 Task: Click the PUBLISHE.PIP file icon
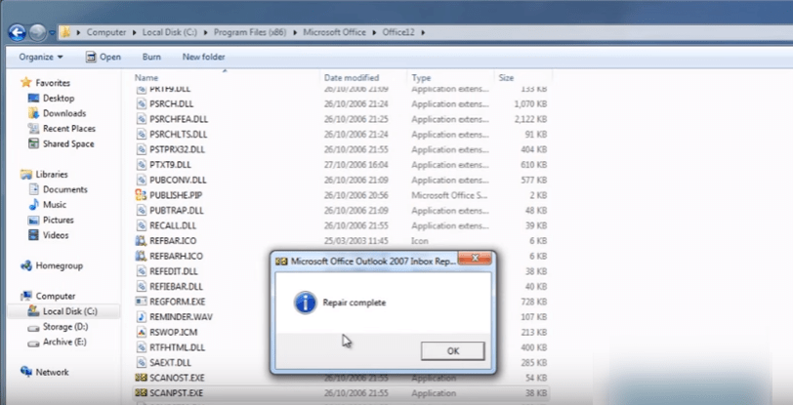pyautogui.click(x=141, y=194)
